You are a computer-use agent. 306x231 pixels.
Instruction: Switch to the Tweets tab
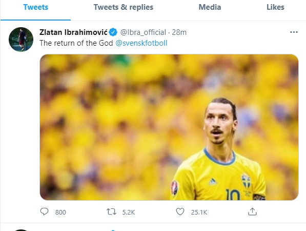[x=36, y=7]
